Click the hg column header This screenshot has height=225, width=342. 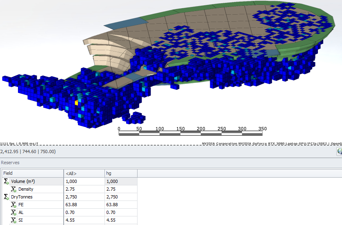121,173
